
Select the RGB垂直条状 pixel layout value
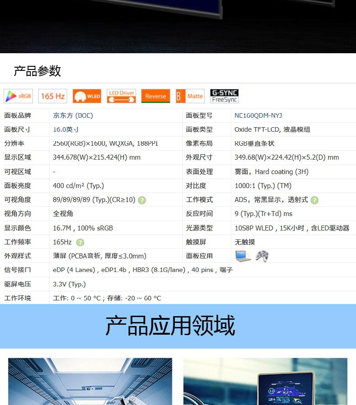(254, 143)
